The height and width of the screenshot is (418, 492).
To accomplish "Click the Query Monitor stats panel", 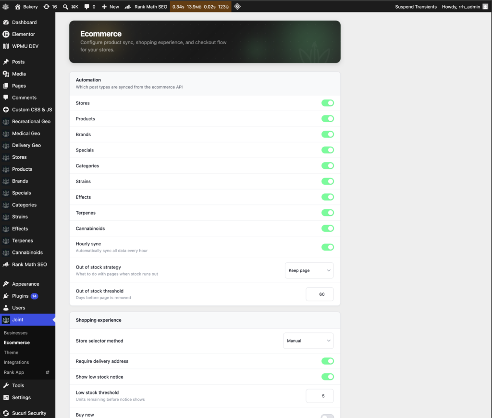I will [200, 7].
